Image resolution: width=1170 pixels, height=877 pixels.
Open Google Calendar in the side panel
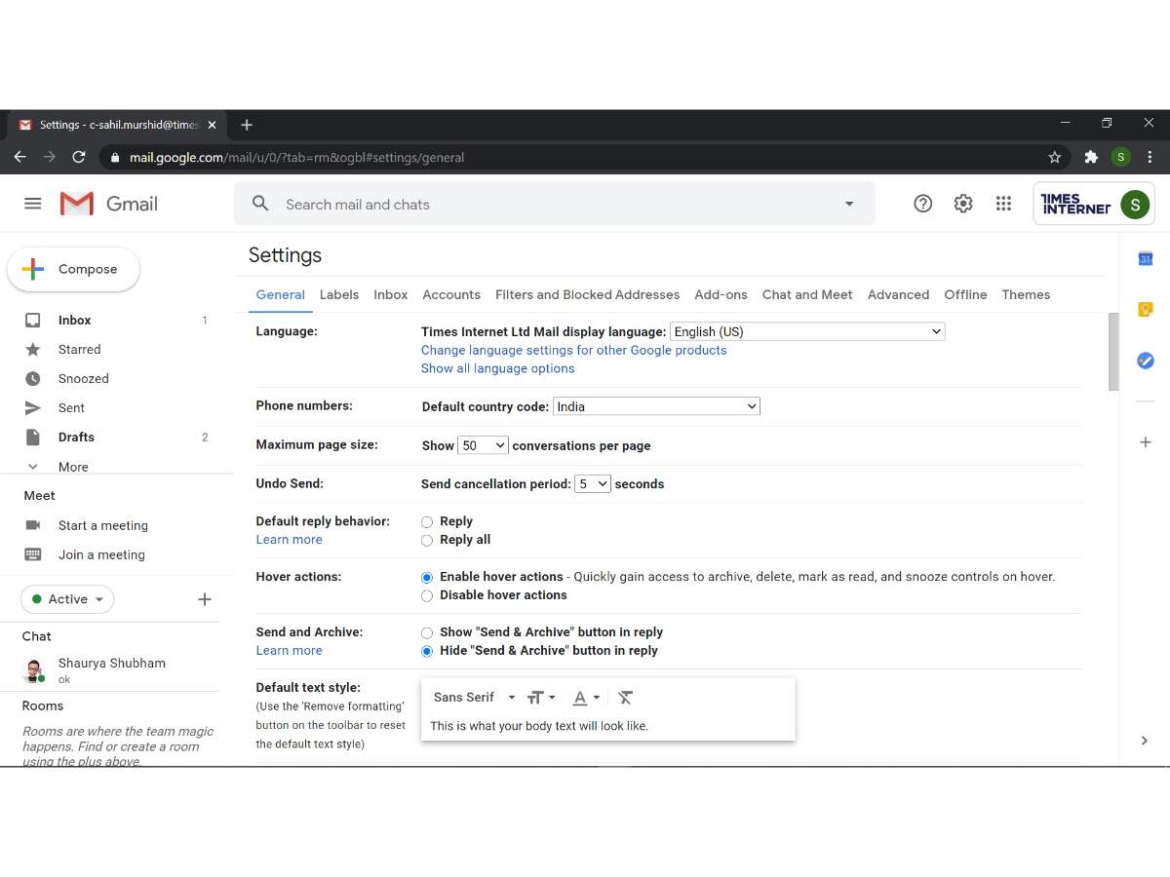[x=1145, y=258]
